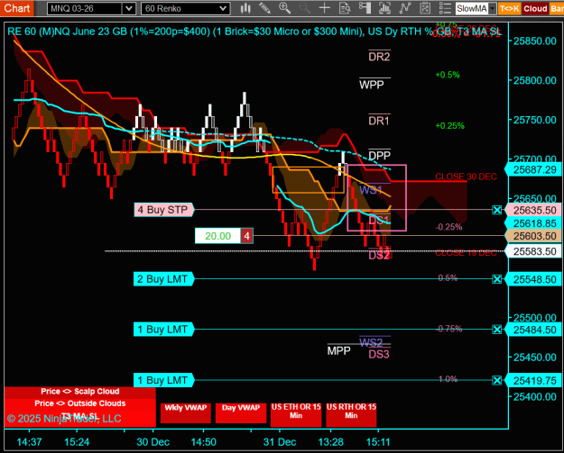Click the 31 Dec time axis label
The image size is (564, 453).
pos(280,442)
